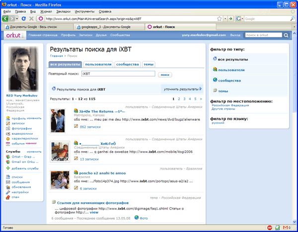The width and height of the screenshot is (298, 232).
Task: Click поиск в orkut input field
Action: click(264, 35)
